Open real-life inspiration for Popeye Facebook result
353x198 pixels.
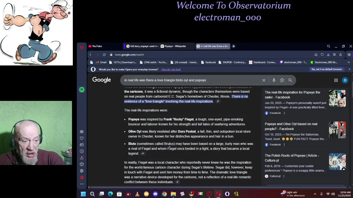click(292, 95)
